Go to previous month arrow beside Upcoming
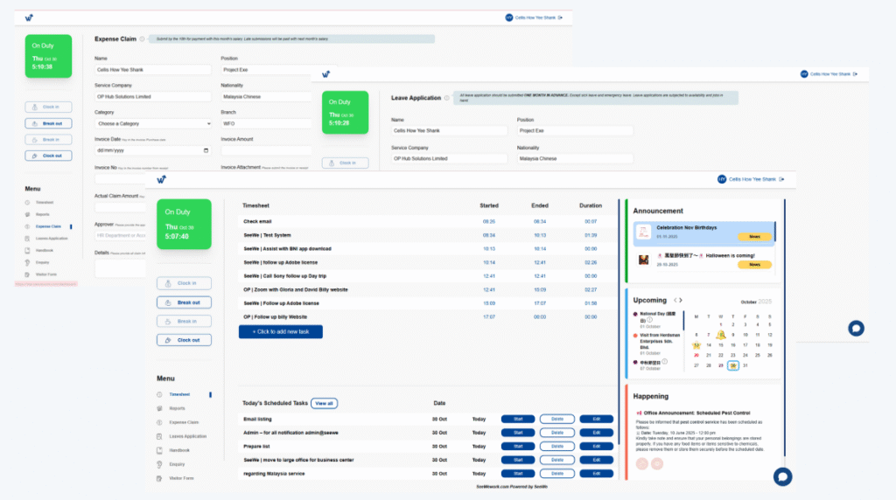This screenshot has width=896, height=500. (676, 301)
